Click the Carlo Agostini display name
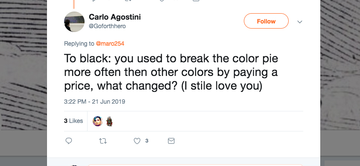 coord(114,17)
